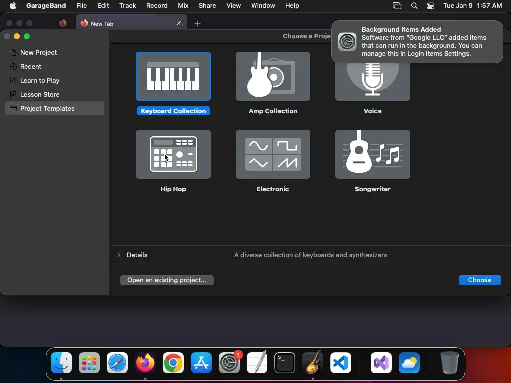Viewport: 511px width, 383px height.
Task: Open the Mix menu
Action: point(183,6)
